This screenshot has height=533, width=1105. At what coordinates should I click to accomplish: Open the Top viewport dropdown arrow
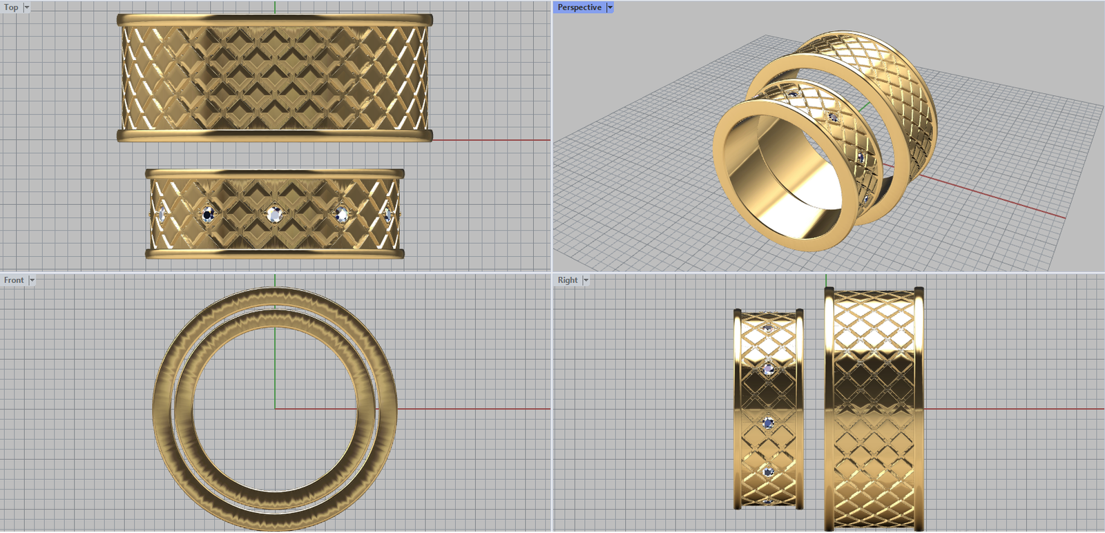[27, 8]
